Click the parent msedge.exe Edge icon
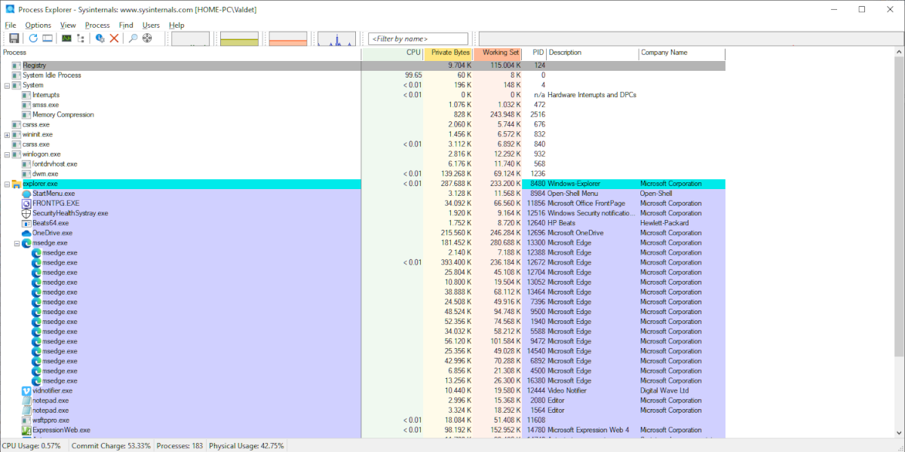Viewport: 905px width, 452px height. pos(26,243)
